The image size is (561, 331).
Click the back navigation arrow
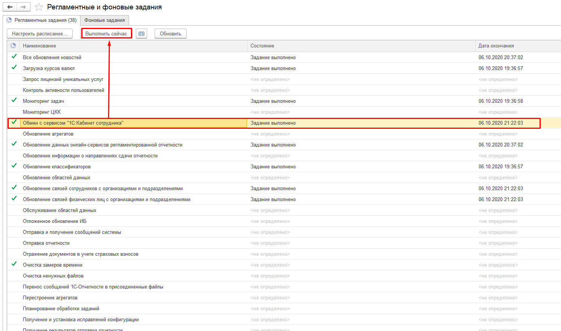coord(10,7)
